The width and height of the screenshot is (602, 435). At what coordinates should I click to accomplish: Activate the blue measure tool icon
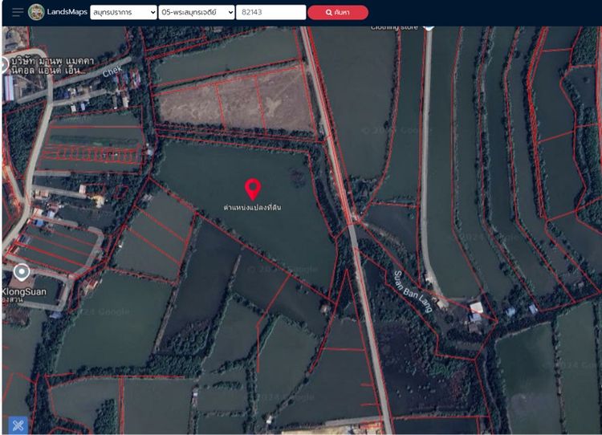click(x=18, y=425)
